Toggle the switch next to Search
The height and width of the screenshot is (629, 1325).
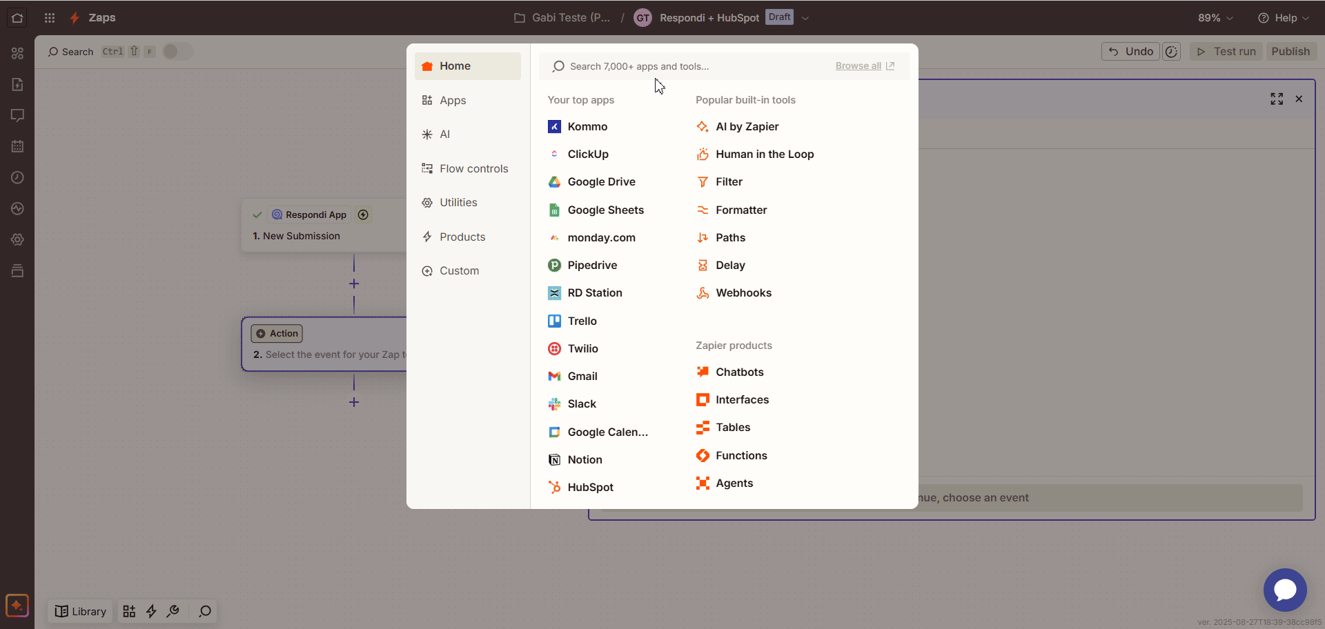coord(177,52)
